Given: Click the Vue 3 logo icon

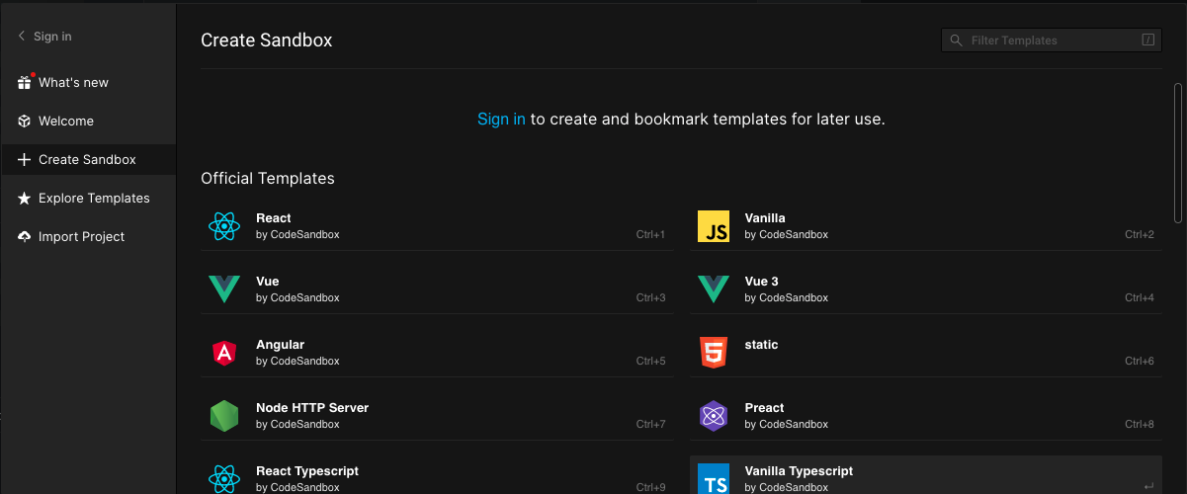Looking at the screenshot, I should pos(713,289).
